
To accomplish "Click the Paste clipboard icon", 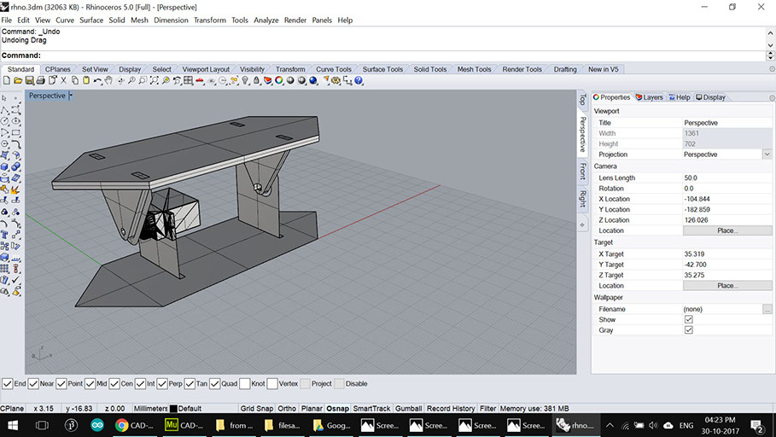I will pos(86,80).
